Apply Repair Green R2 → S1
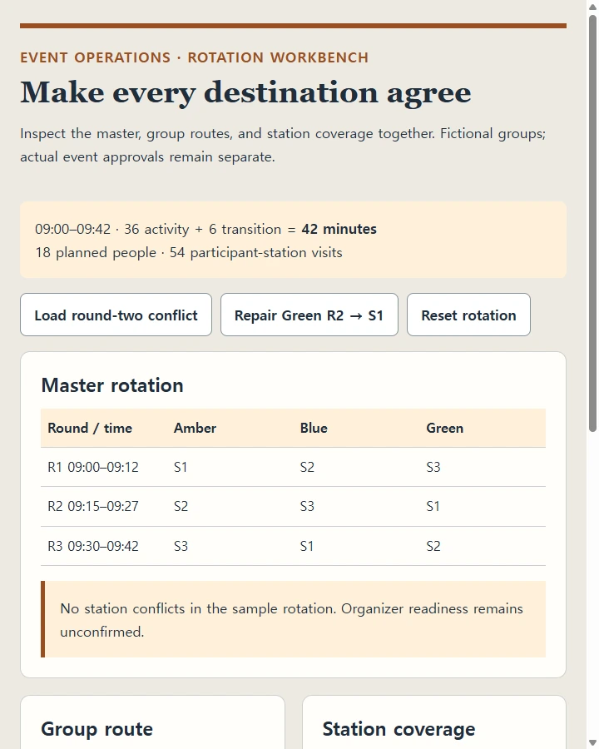 (x=309, y=315)
